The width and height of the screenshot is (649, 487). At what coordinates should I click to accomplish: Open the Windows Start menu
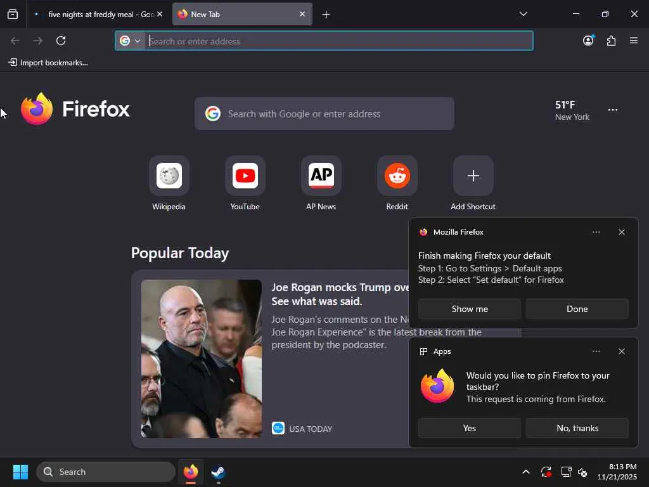coord(20,472)
